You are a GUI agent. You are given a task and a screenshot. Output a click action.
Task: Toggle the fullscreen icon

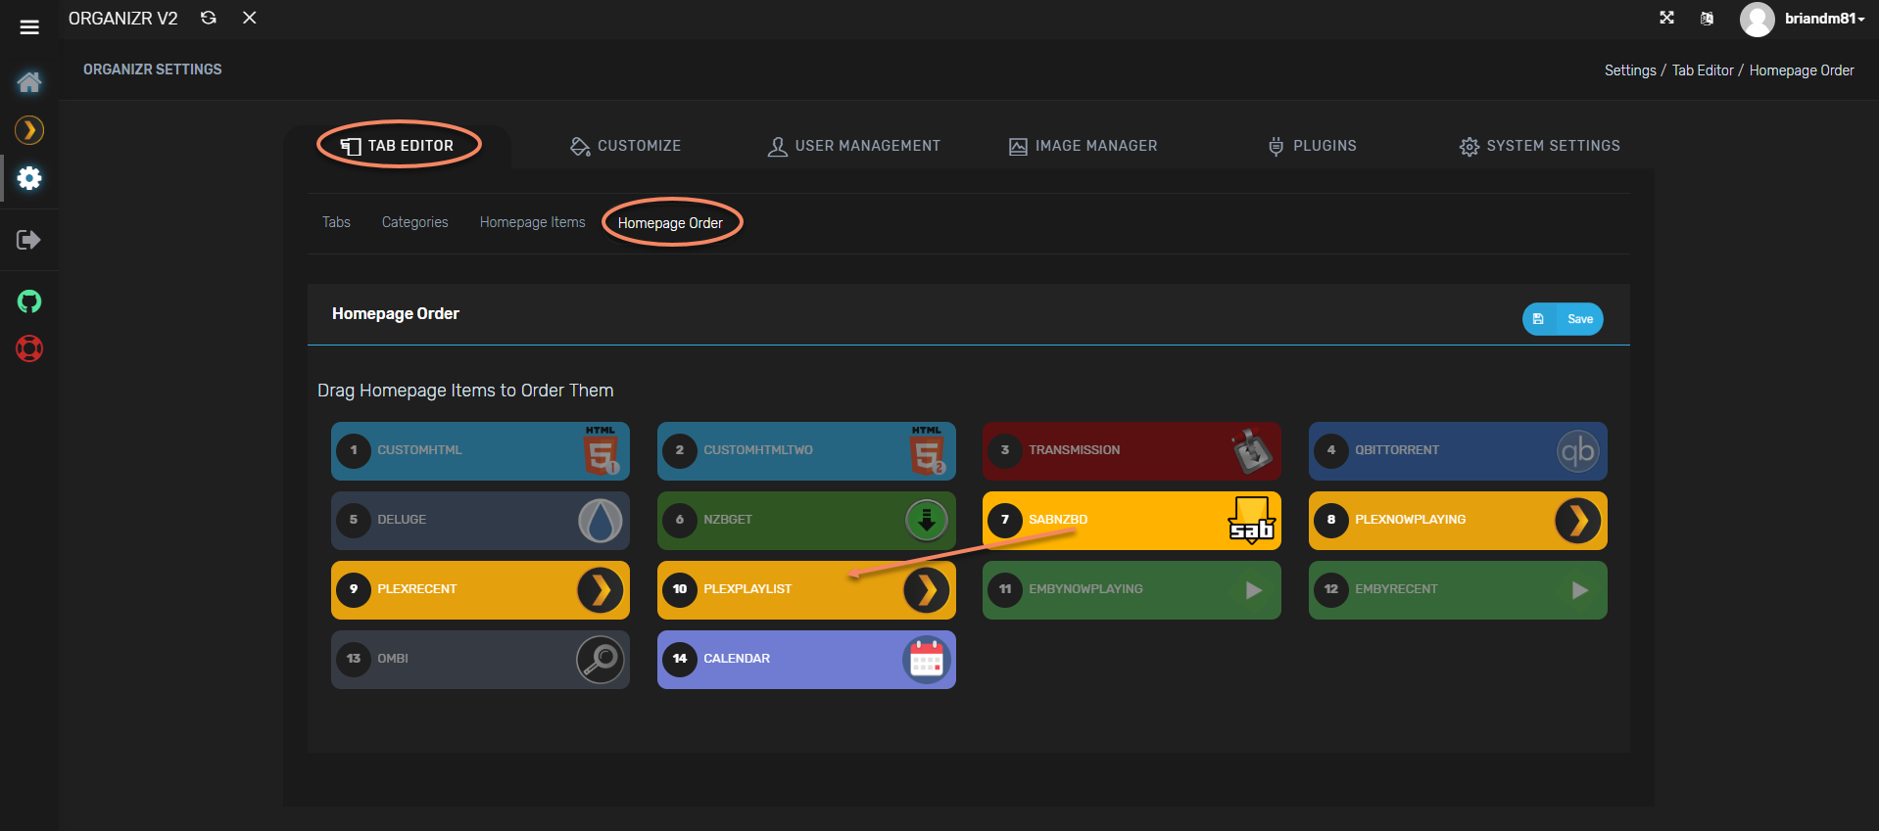click(1666, 18)
